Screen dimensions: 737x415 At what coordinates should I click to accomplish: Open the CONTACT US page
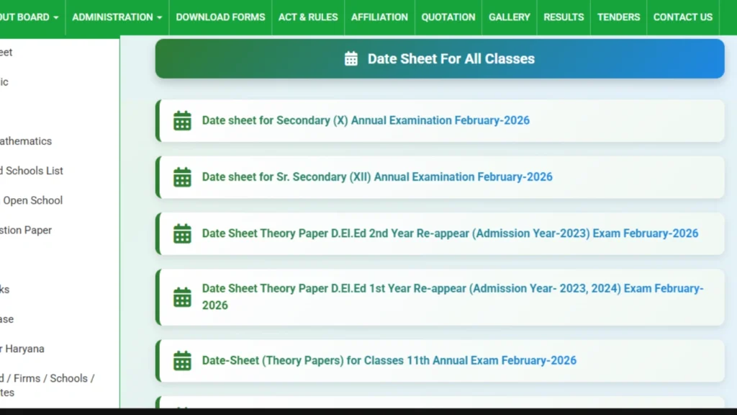(x=682, y=17)
